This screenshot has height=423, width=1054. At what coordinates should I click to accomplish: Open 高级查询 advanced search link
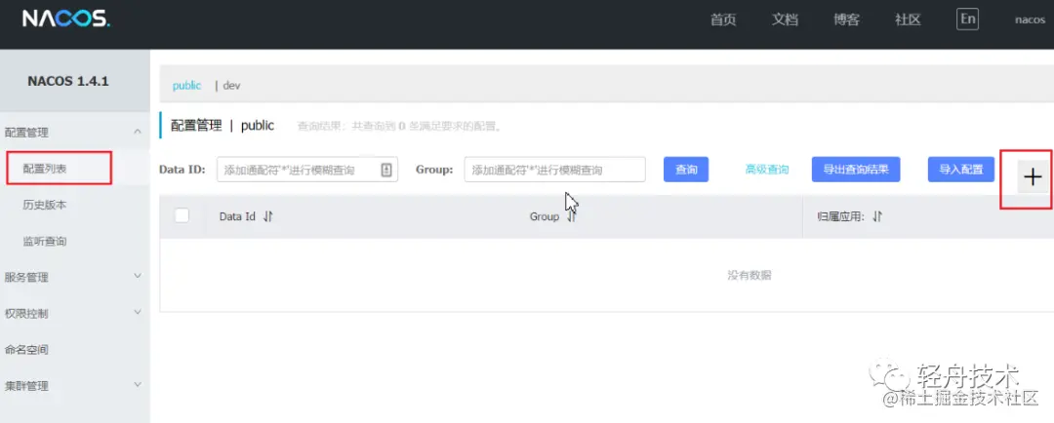click(x=766, y=170)
